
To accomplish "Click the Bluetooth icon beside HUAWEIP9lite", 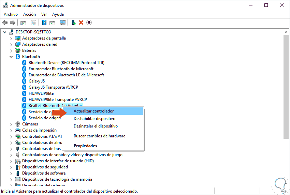I will pyautogui.click(x=24, y=93).
